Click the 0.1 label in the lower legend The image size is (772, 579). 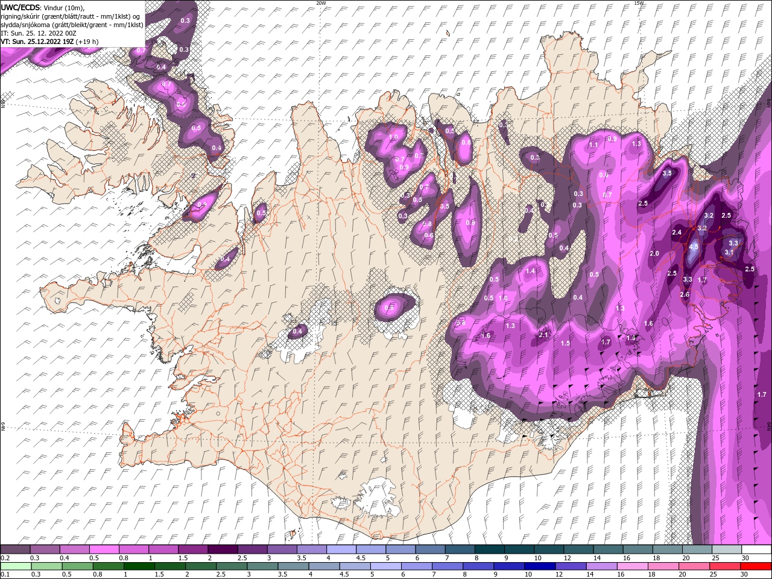pyautogui.click(x=5, y=574)
